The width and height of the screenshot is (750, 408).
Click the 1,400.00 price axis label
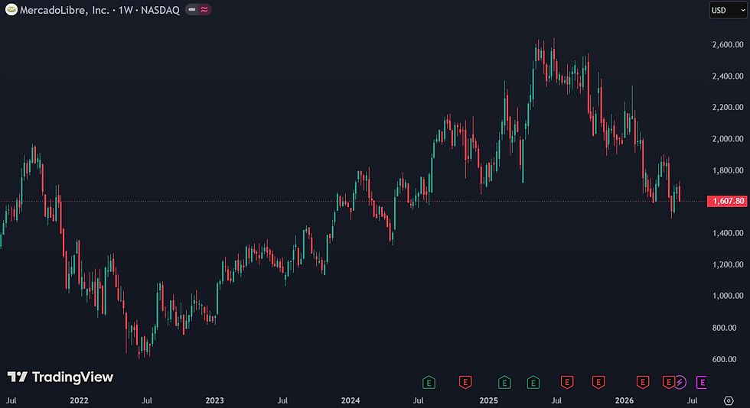click(728, 233)
